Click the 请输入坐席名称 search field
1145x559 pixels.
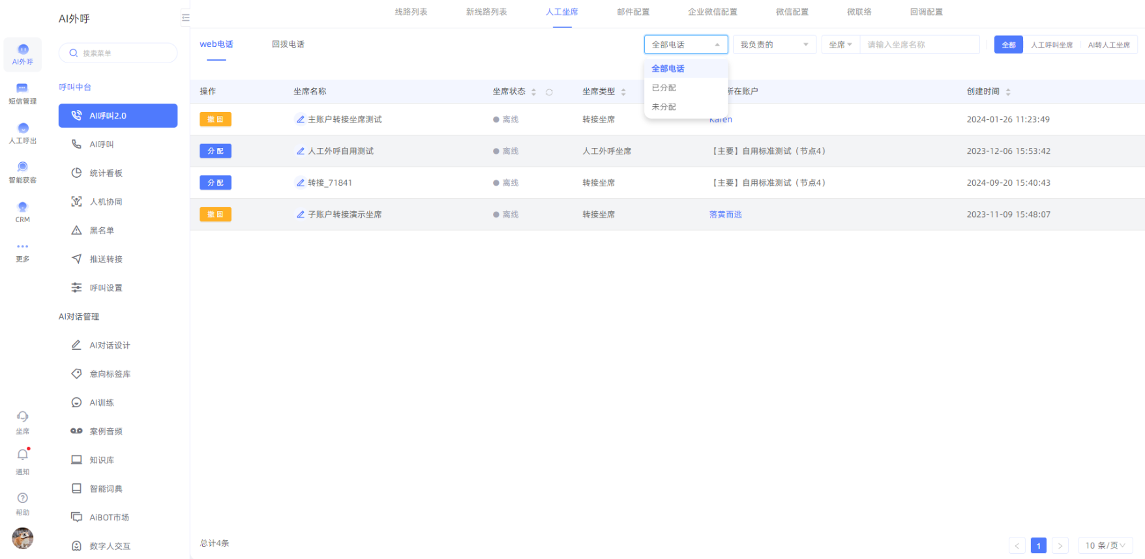[919, 45]
